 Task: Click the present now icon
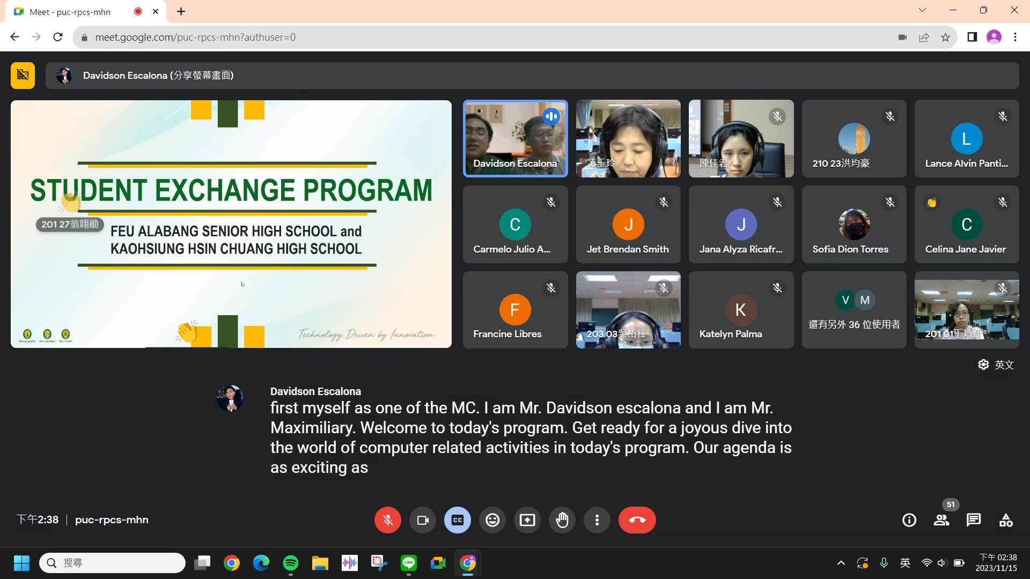tap(527, 520)
